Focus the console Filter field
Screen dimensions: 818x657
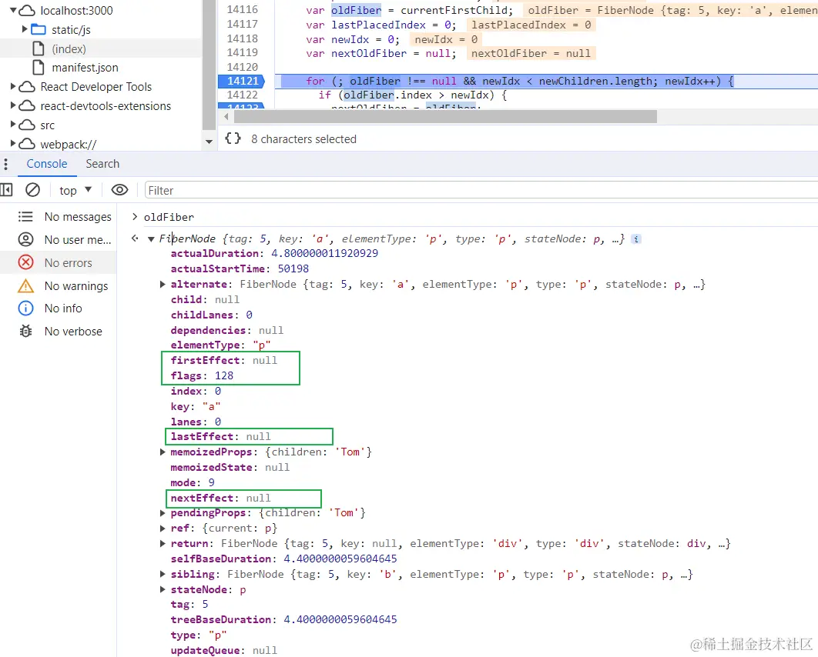480,191
